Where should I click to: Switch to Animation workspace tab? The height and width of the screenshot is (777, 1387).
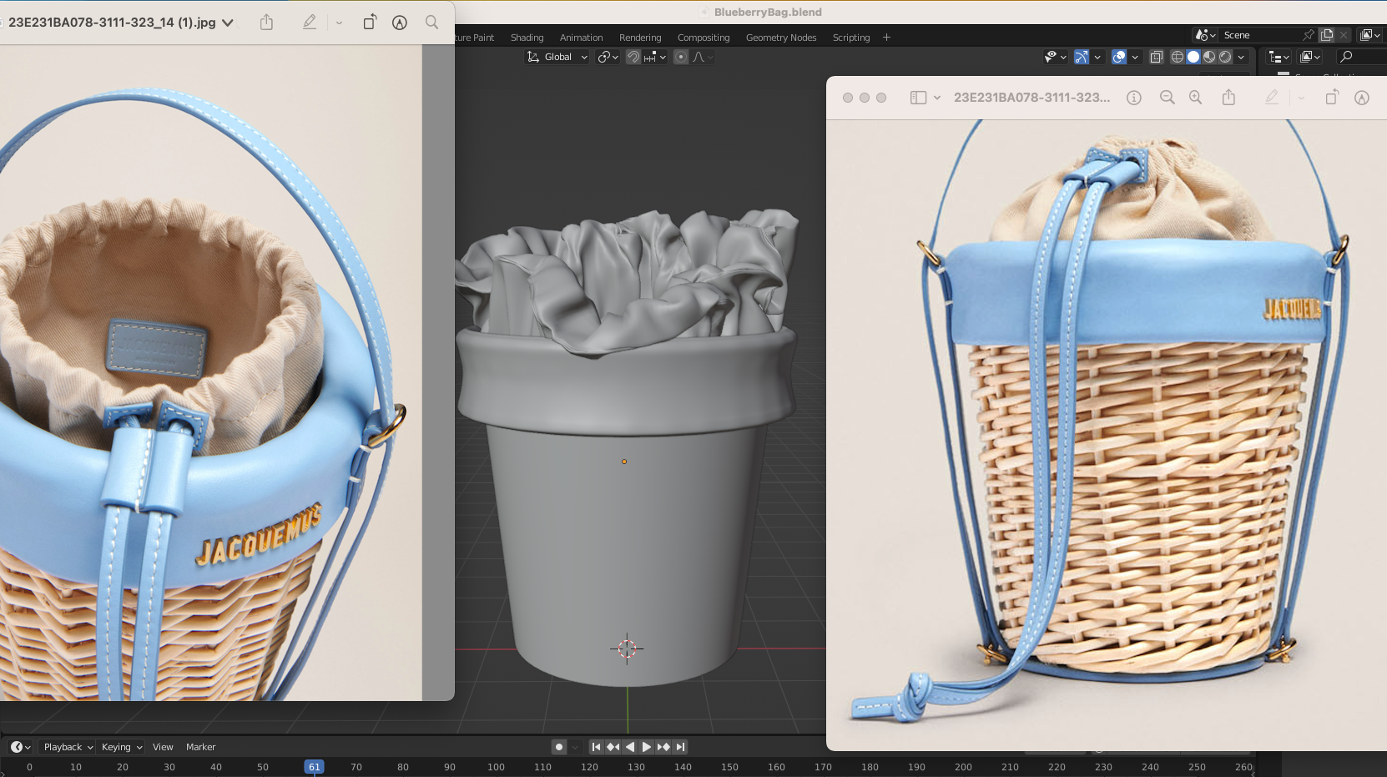(581, 38)
